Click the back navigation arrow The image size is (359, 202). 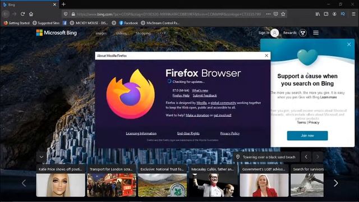point(6,14)
